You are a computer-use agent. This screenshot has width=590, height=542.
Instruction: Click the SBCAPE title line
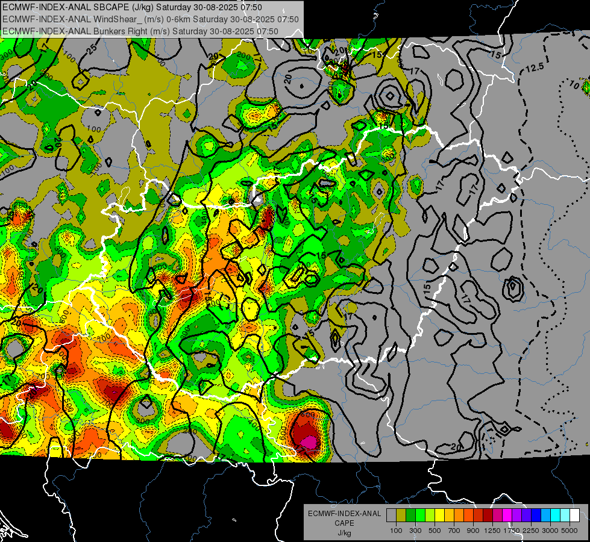(133, 7)
